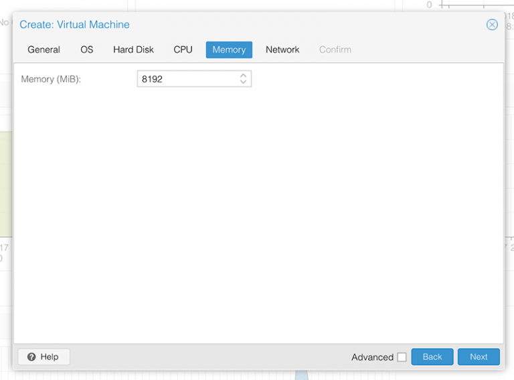Screen dimensions: 514x380
Task: Click the greyed-out Confirm tab
Action: [335, 50]
